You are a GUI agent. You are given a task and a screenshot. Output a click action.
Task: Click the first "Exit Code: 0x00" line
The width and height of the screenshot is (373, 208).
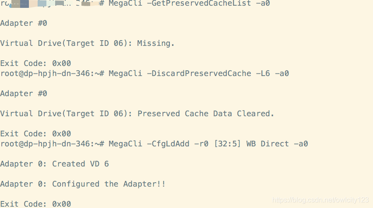(35, 63)
